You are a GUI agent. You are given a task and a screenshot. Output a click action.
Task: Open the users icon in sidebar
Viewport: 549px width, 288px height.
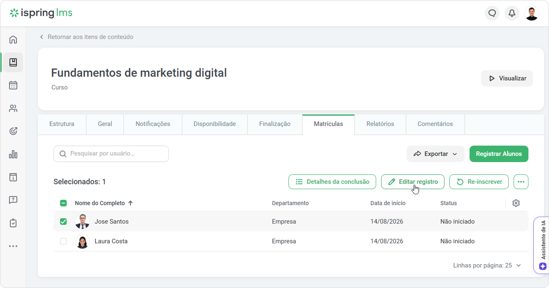pos(13,108)
